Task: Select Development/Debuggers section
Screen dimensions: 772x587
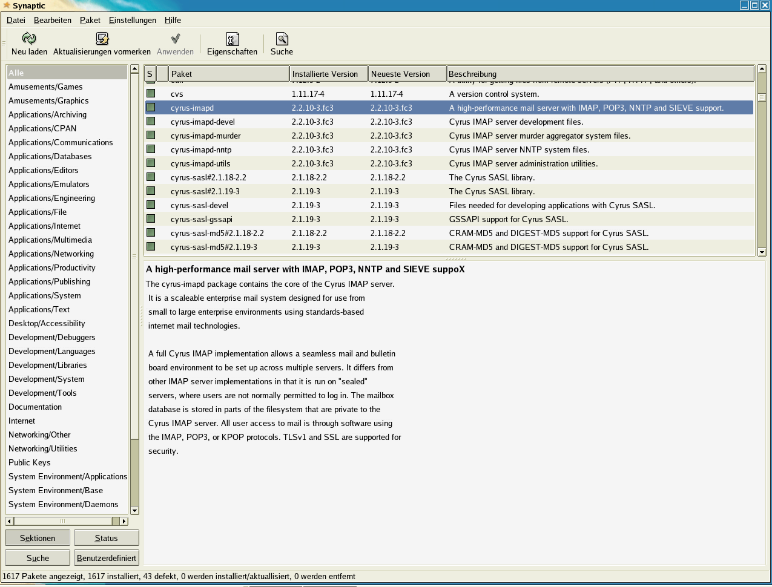Action: tap(67, 337)
